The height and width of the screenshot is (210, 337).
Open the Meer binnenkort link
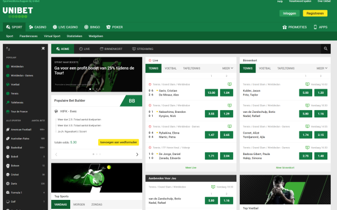click(x=285, y=168)
